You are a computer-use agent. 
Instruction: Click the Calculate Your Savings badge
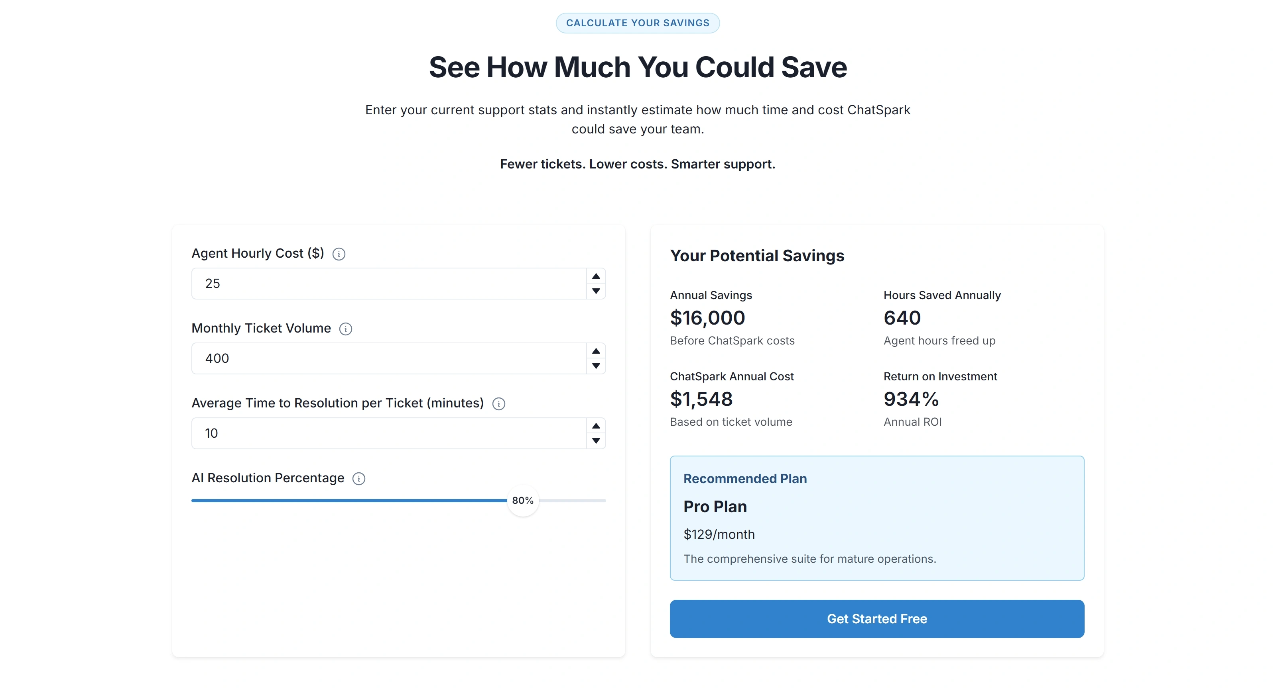638,23
